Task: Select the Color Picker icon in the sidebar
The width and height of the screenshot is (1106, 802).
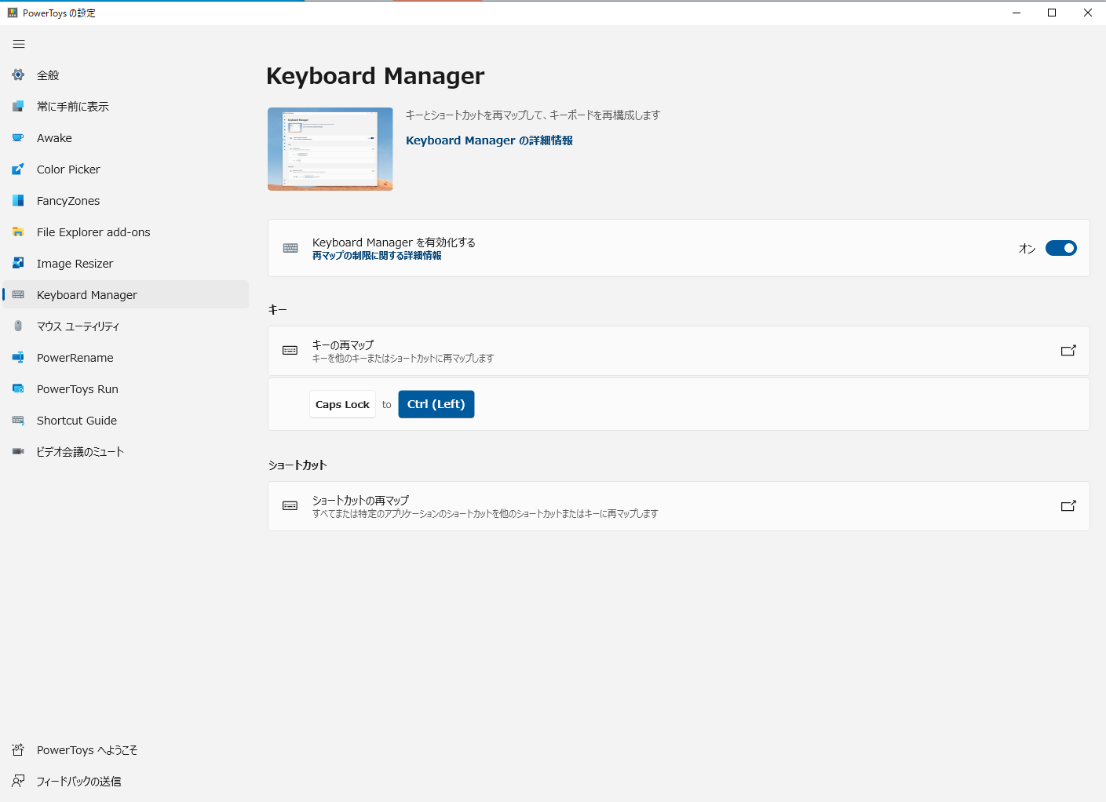Action: click(x=17, y=169)
